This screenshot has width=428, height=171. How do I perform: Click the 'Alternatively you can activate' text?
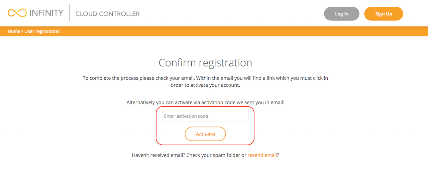point(205,102)
